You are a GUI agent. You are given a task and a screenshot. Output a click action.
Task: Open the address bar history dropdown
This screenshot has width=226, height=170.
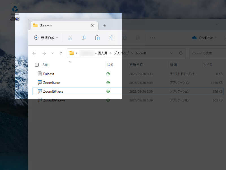pos(171,53)
